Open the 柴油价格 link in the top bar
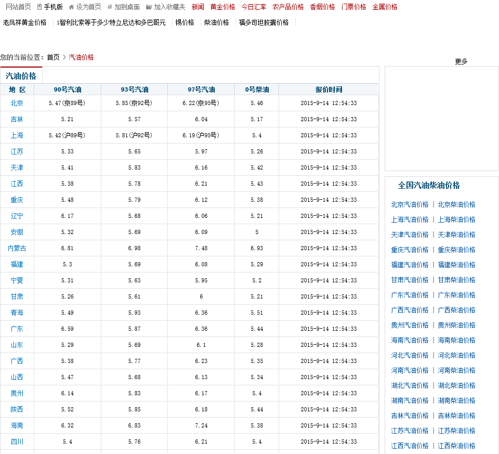 (216, 22)
